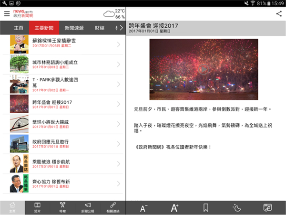286x215 pixels.
Task: Switch to the 主頁 tab
Action: [19, 28]
